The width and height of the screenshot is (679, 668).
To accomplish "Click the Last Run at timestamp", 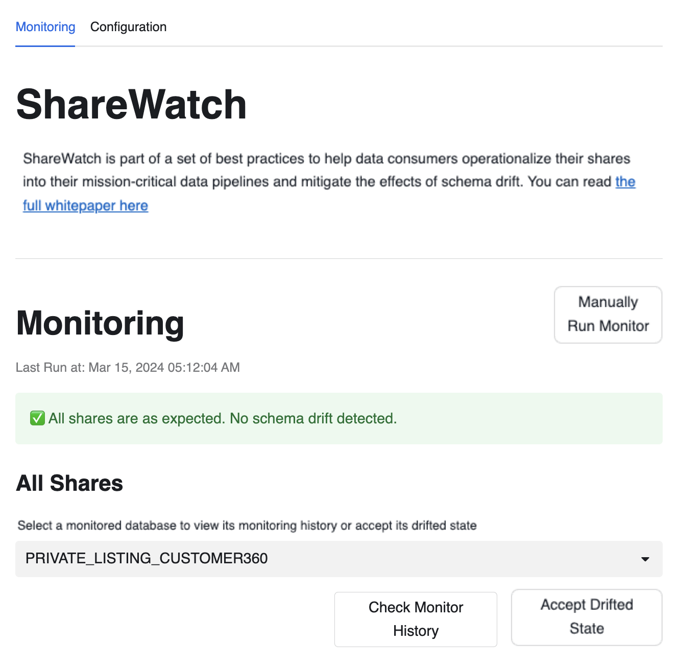I will [128, 368].
